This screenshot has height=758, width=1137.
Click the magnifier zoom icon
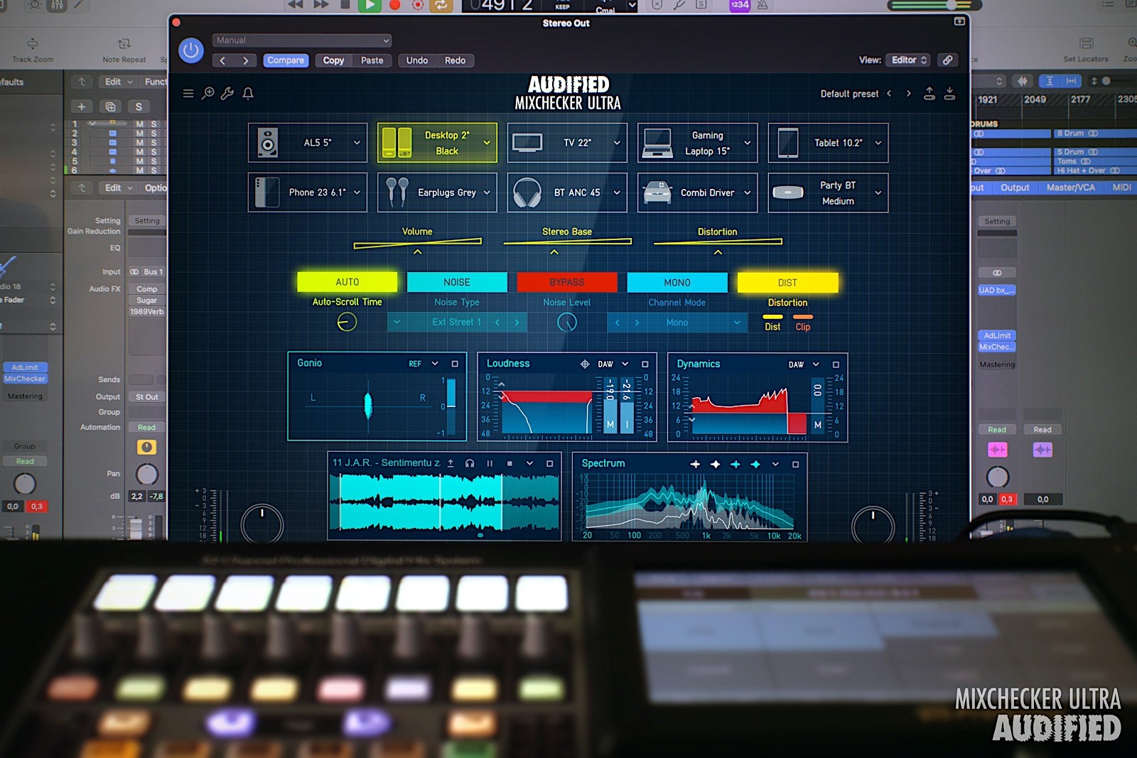pyautogui.click(x=208, y=93)
